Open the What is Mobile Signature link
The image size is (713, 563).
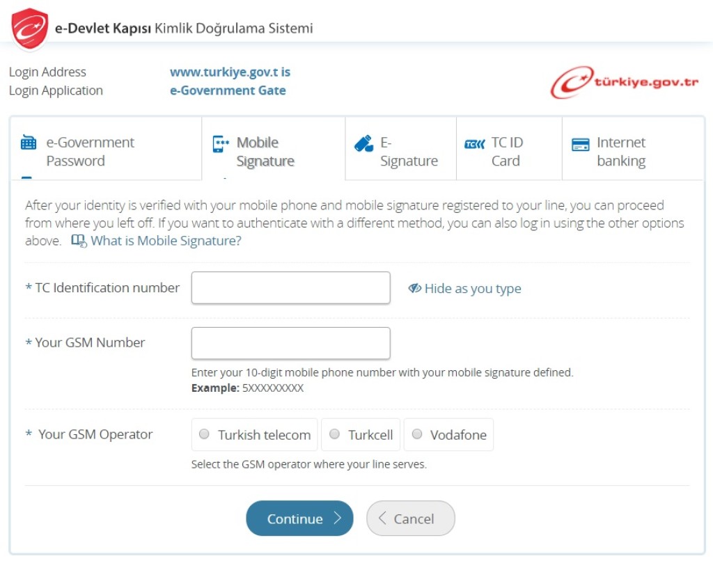(x=166, y=241)
